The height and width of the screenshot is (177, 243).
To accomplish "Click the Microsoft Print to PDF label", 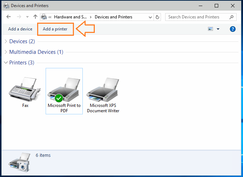I will click(64, 108).
